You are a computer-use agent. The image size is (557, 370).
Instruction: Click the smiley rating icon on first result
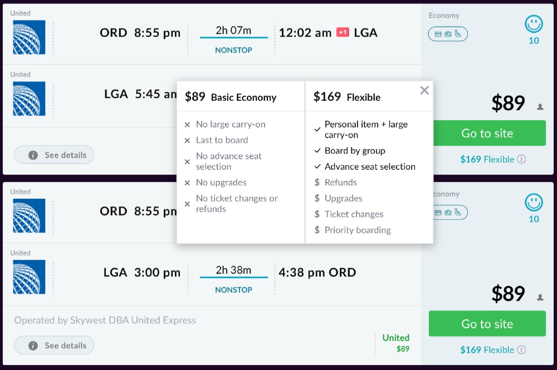pos(534,24)
